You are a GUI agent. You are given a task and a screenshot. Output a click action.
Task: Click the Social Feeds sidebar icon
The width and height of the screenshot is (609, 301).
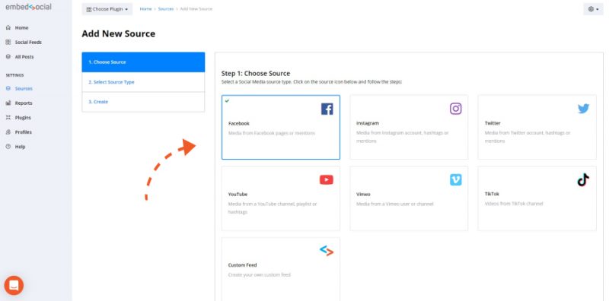[8, 43]
